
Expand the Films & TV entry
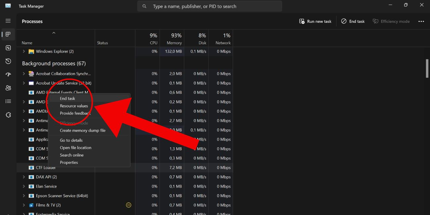coord(23,205)
